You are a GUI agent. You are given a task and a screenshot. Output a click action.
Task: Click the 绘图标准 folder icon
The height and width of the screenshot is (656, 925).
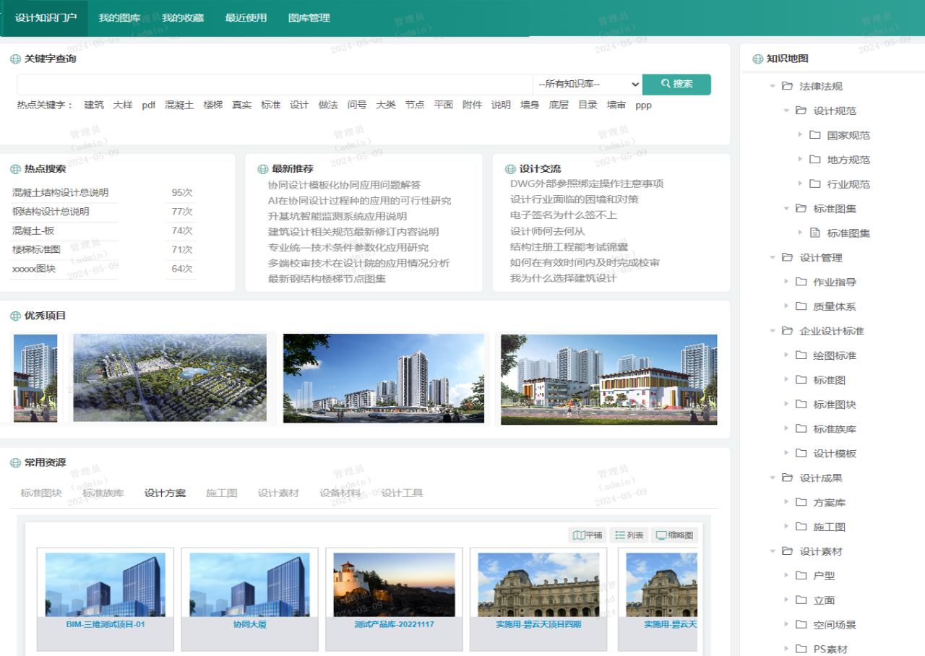coord(801,355)
